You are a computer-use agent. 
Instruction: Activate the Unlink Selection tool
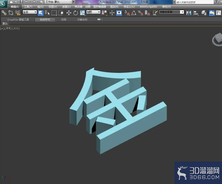pos(11,13)
